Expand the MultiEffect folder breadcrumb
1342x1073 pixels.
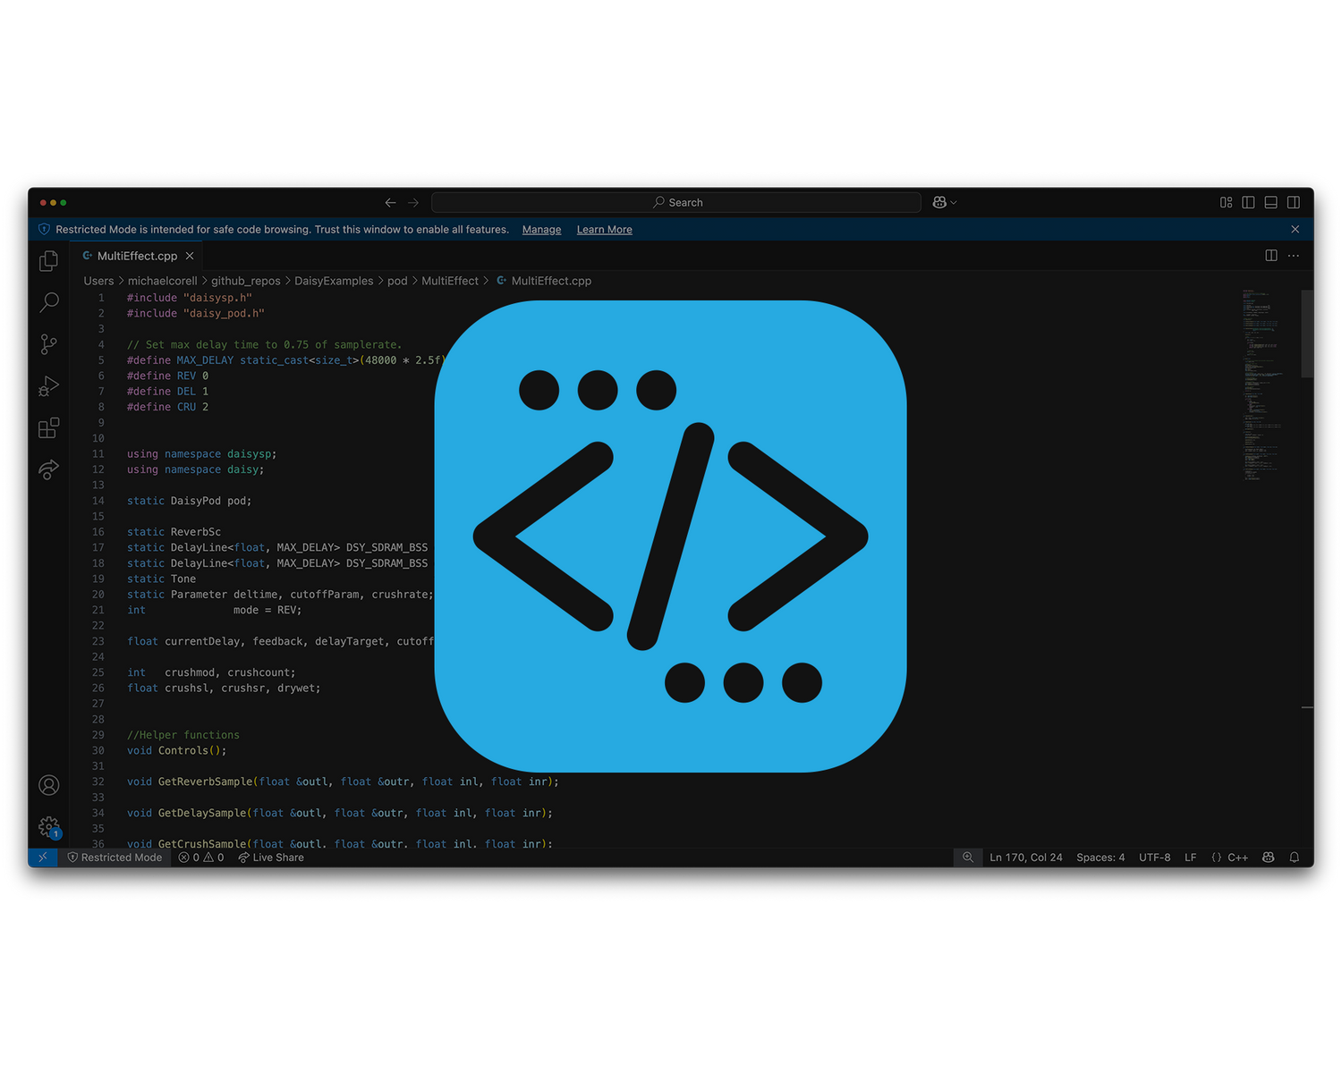pos(450,281)
